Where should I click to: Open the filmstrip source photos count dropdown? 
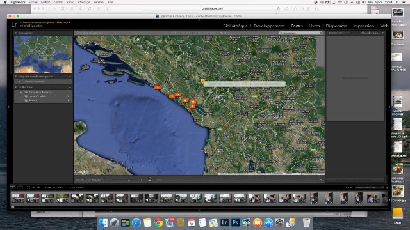pyautogui.click(x=77, y=187)
